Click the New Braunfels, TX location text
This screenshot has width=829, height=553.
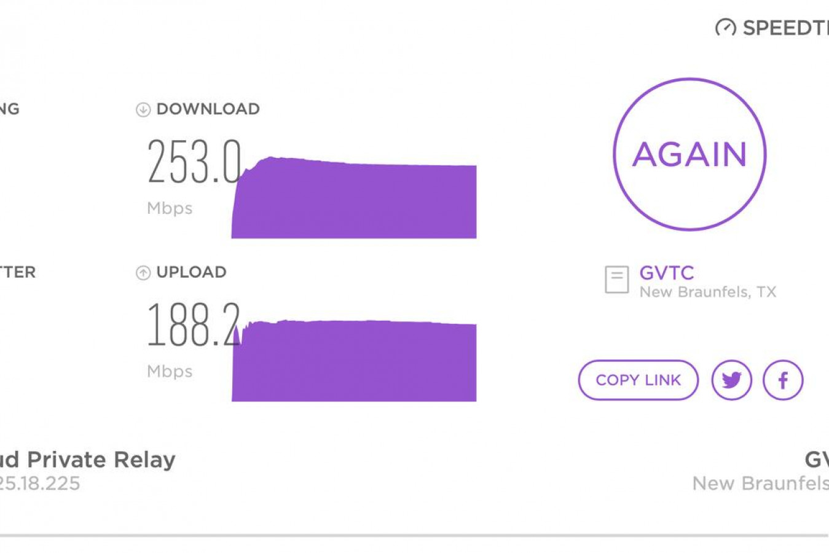pyautogui.click(x=708, y=292)
